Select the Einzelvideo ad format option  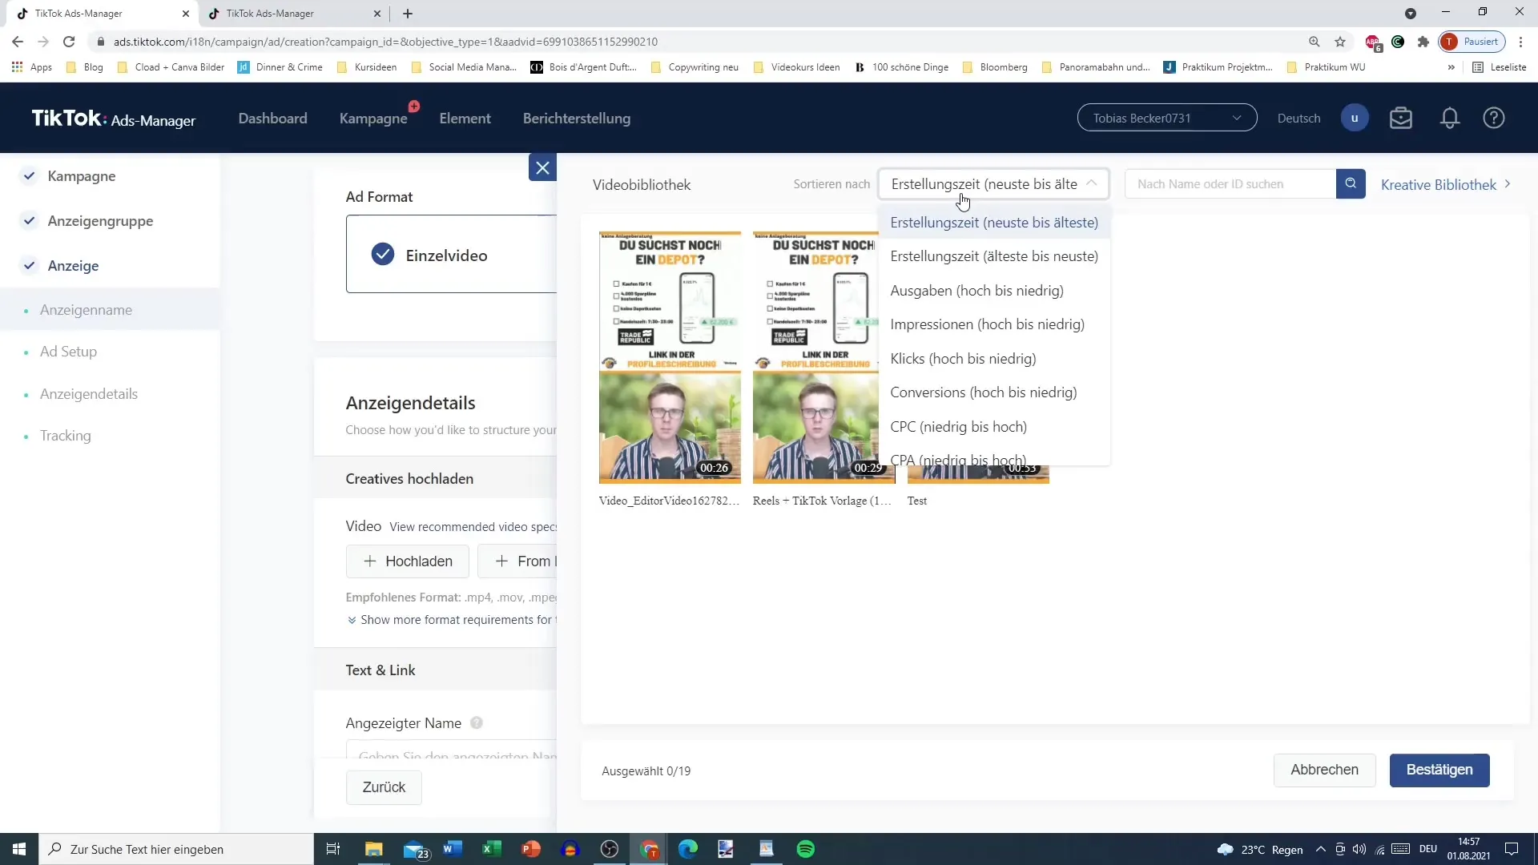pos(451,255)
